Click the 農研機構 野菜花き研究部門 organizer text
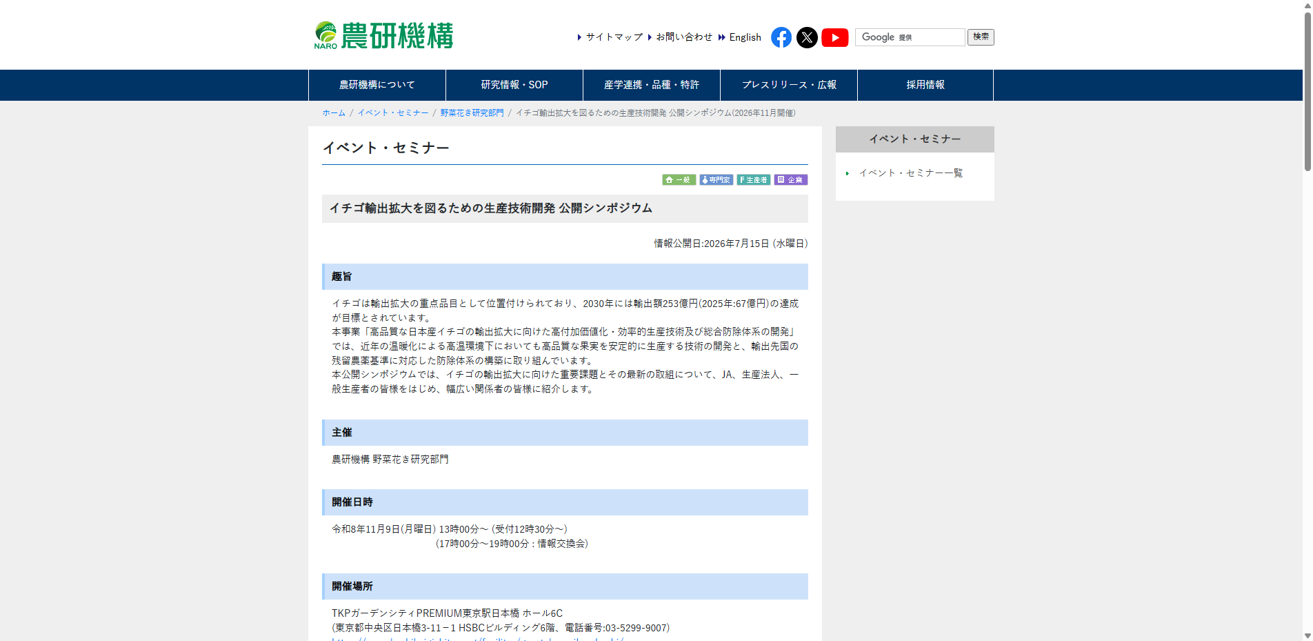1313x641 pixels. click(390, 460)
